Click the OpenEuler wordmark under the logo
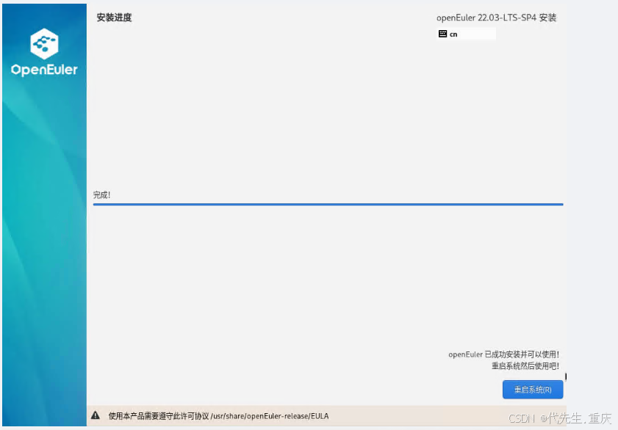This screenshot has height=430, width=618. click(44, 70)
